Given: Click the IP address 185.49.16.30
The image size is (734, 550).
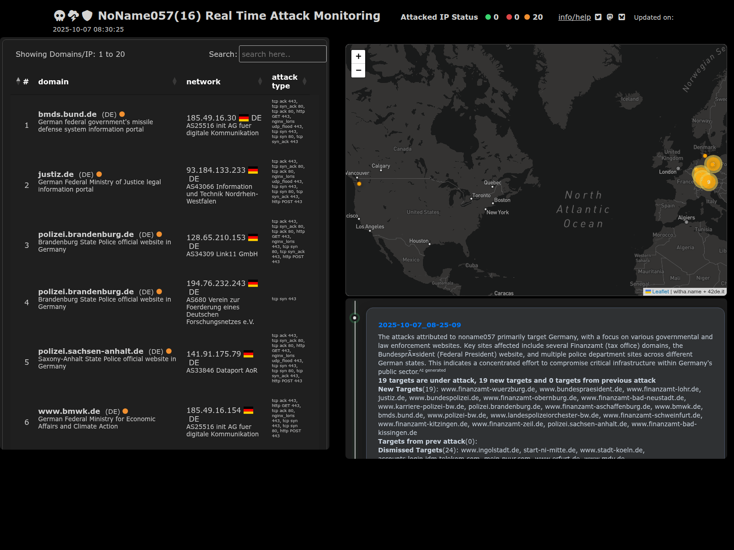Looking at the screenshot, I should tap(211, 118).
